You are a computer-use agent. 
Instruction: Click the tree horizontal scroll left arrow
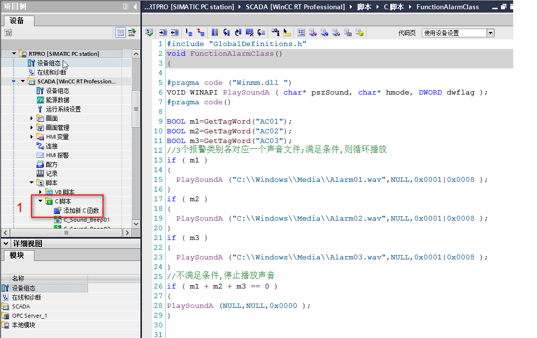[x=6, y=233]
